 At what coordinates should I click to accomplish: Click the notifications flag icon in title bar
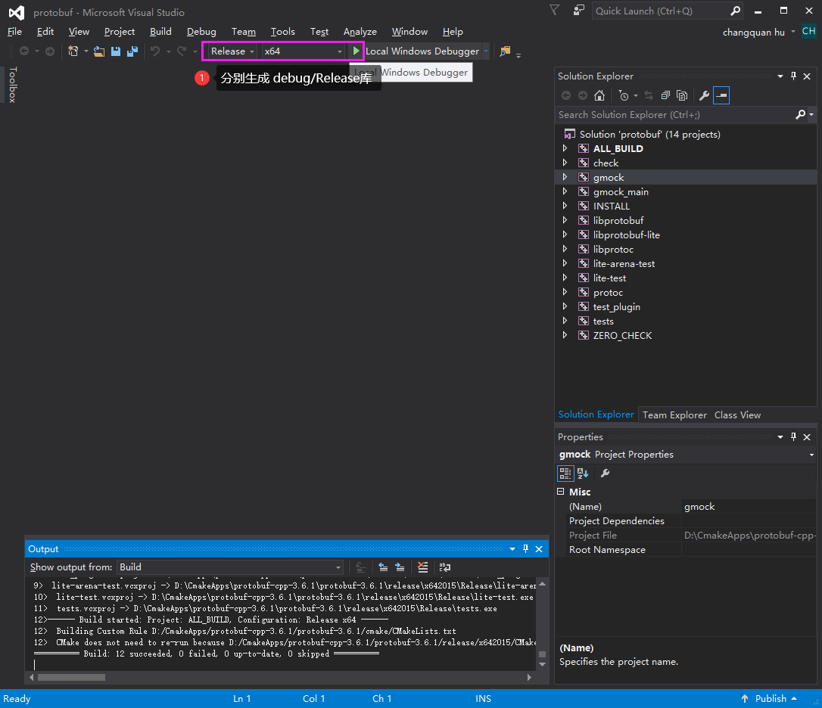554,10
